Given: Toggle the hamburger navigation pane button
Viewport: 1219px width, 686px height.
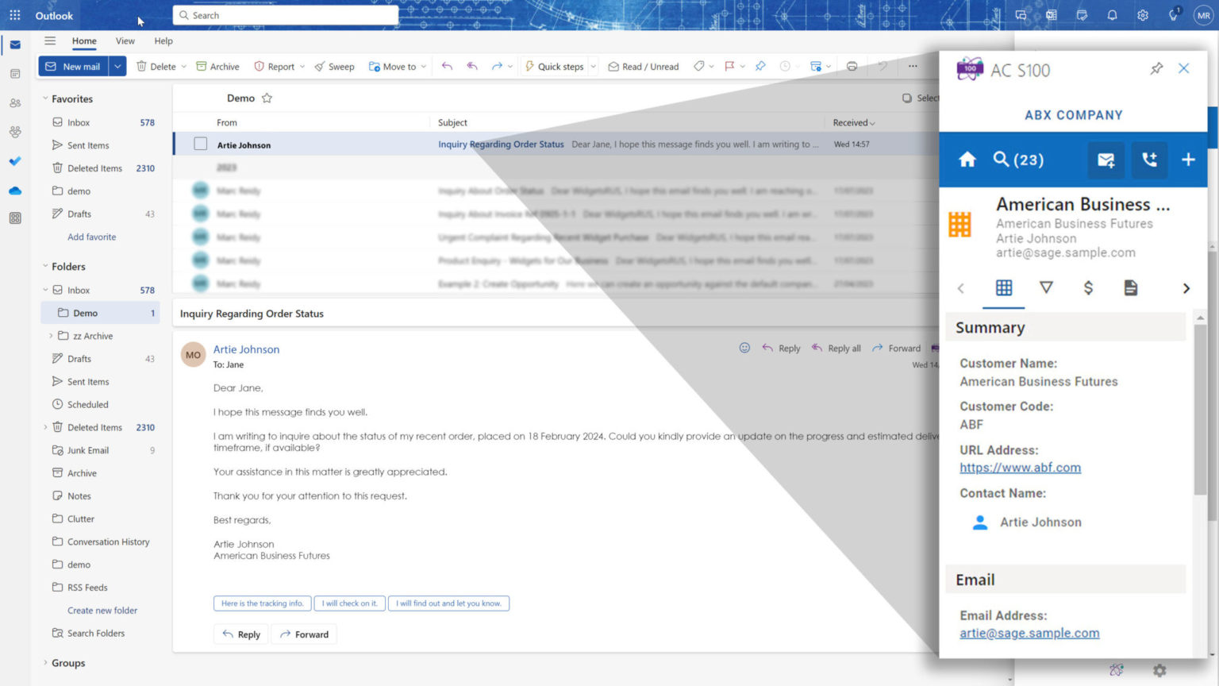Looking at the screenshot, I should [x=50, y=40].
